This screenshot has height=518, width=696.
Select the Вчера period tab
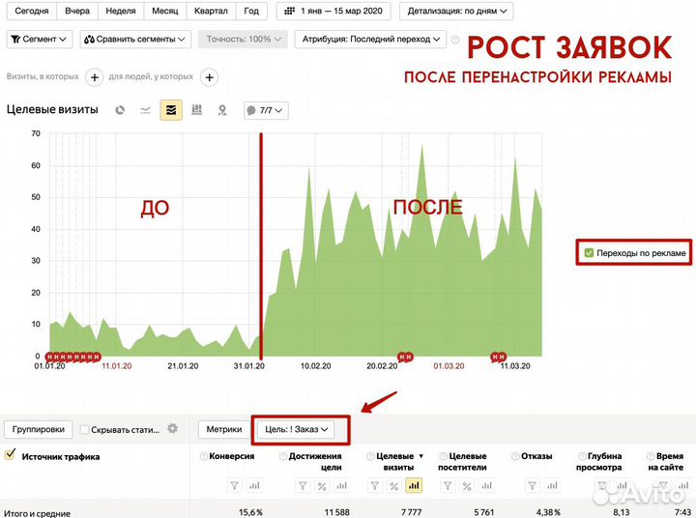click(x=77, y=11)
